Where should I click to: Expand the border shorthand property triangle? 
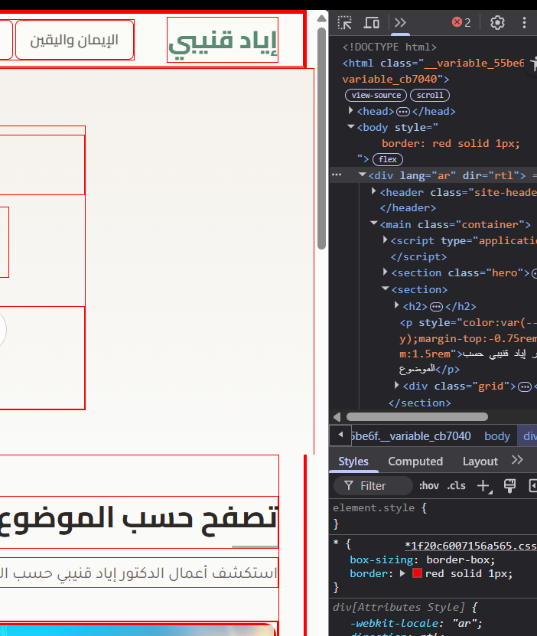402,573
